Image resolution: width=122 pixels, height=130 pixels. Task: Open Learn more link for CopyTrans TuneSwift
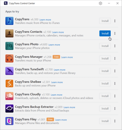(59, 70)
